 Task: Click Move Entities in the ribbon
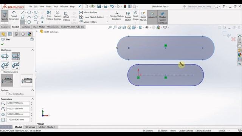tap(88, 22)
